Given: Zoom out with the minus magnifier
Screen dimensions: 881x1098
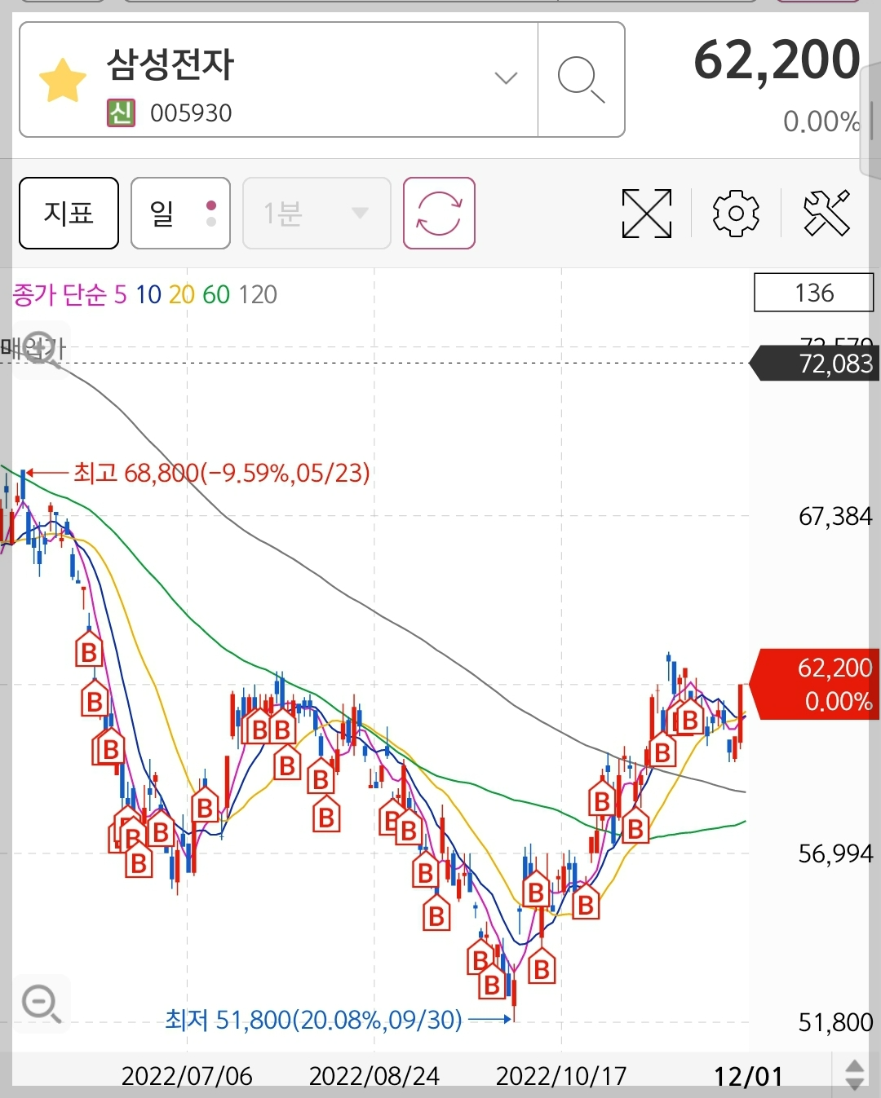Looking at the screenshot, I should click(x=41, y=1003).
